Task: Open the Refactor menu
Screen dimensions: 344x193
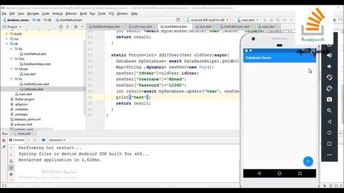Action: 71,13
